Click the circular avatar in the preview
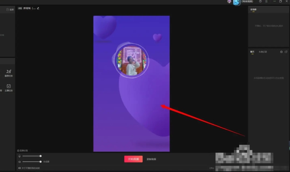The width and height of the screenshot is (290, 172). tap(131, 61)
